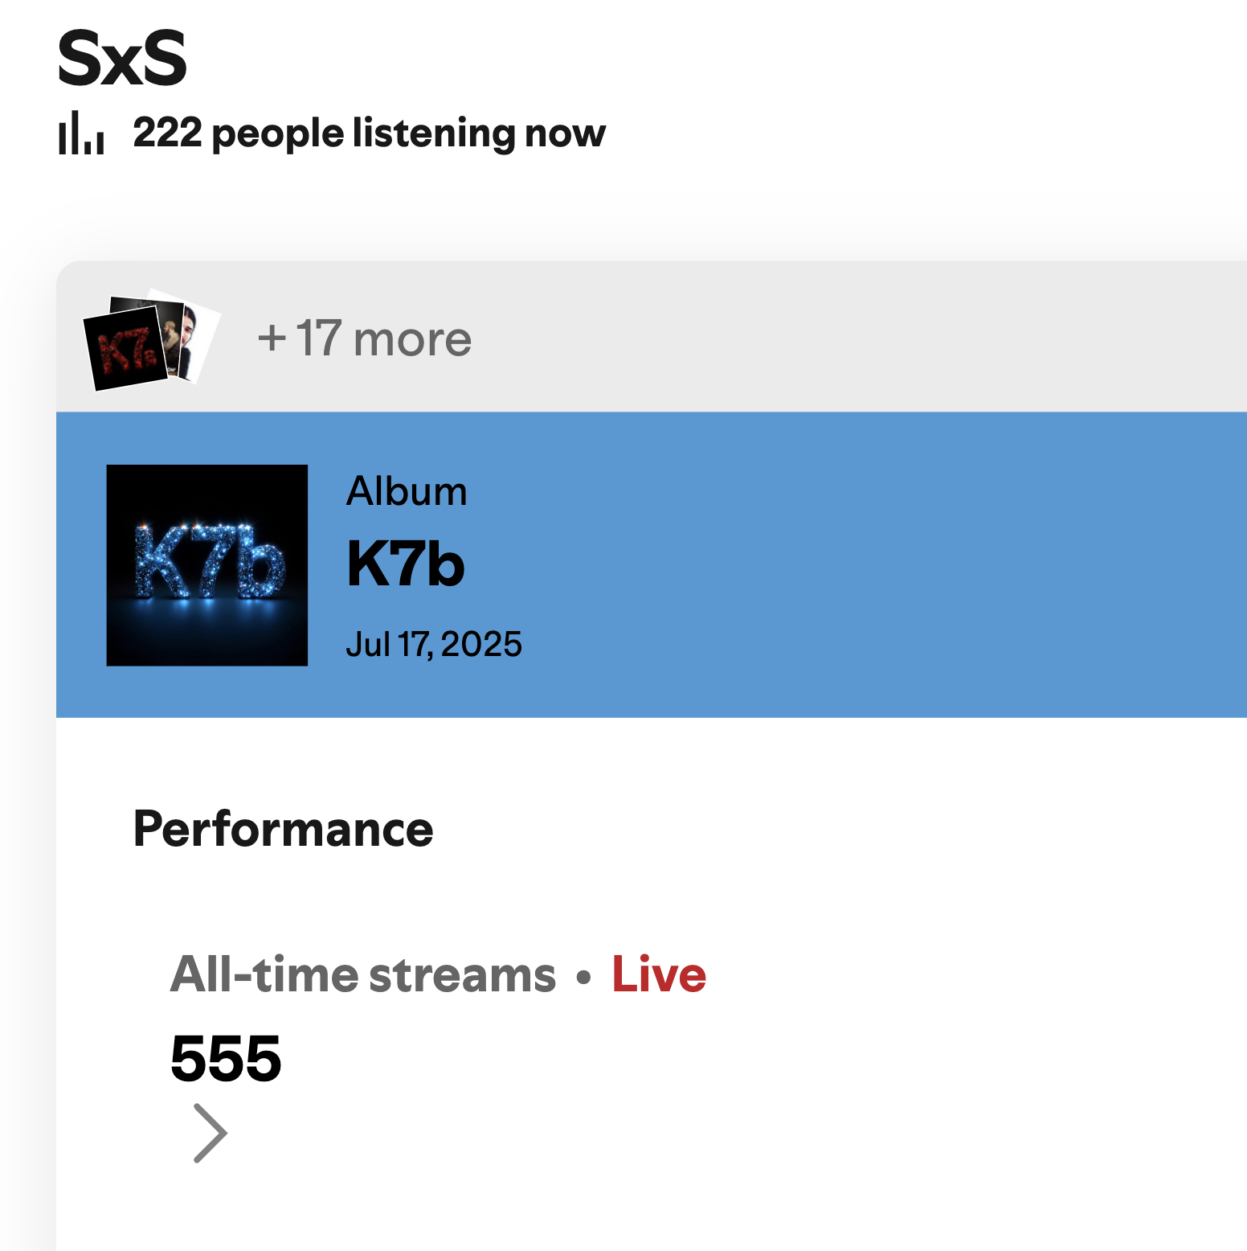The height and width of the screenshot is (1251, 1247).
Task: Click the plus sign before 17 more
Action: [x=272, y=338]
